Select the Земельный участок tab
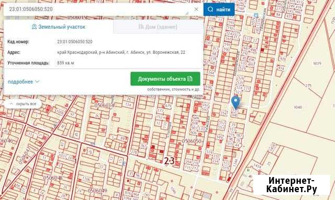The image size is (335, 200). coord(59,27)
